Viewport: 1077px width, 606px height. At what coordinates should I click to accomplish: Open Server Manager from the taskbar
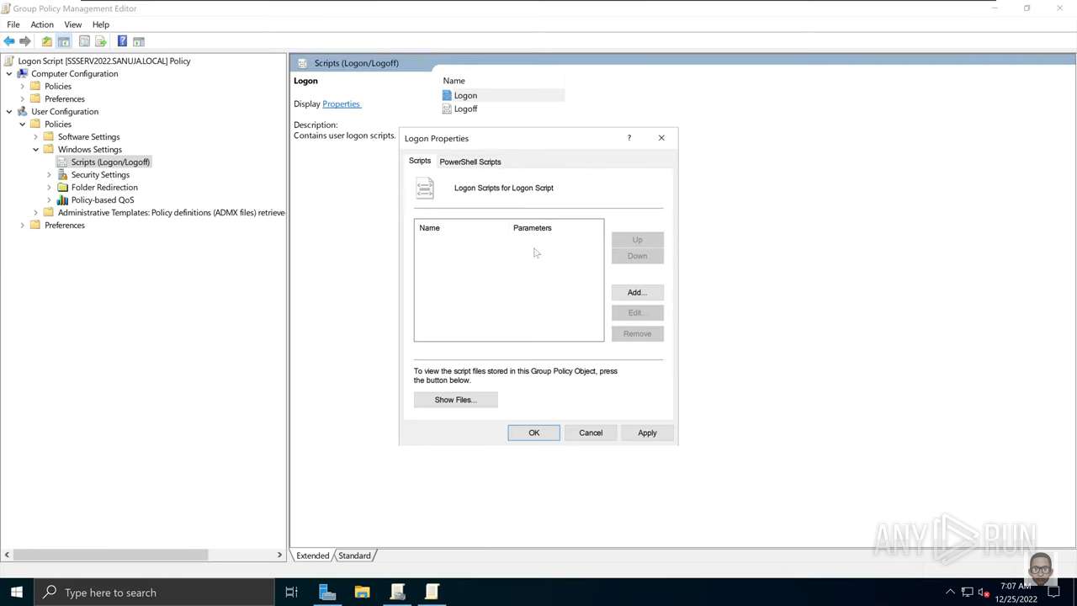pos(327,593)
